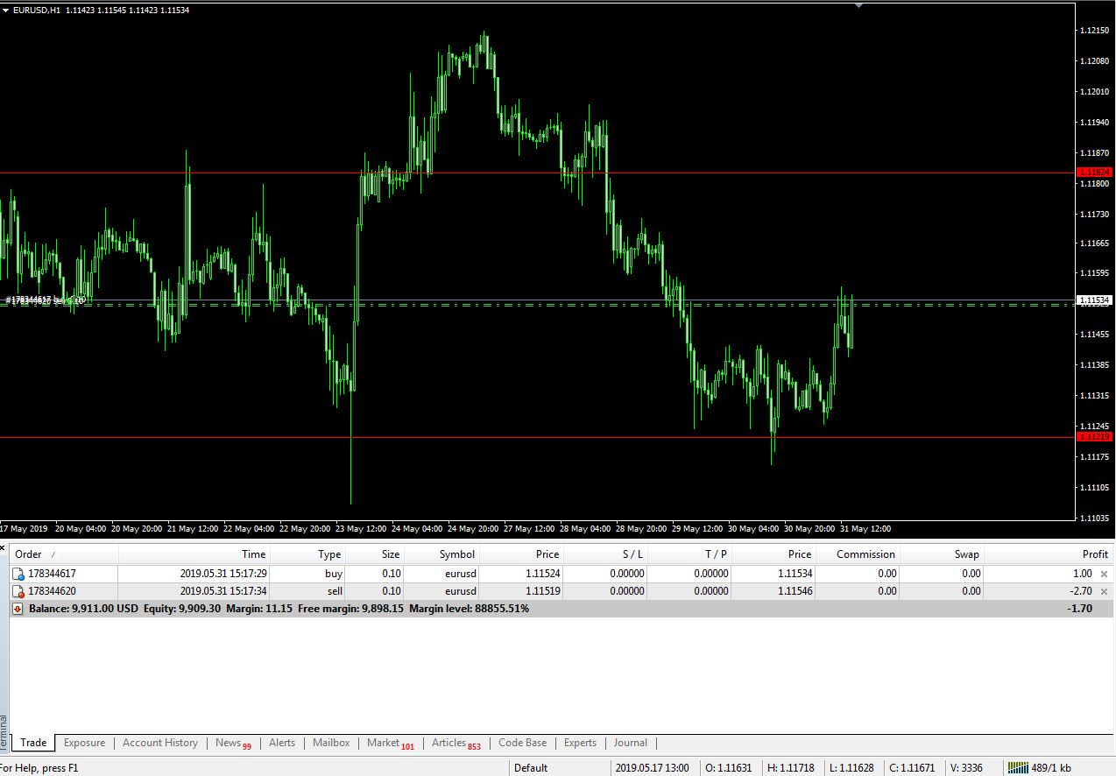
Task: Open the Exposure tab
Action: pyautogui.click(x=84, y=743)
